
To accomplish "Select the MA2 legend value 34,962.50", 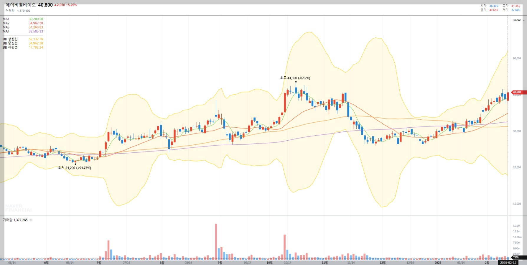I will (36, 23).
